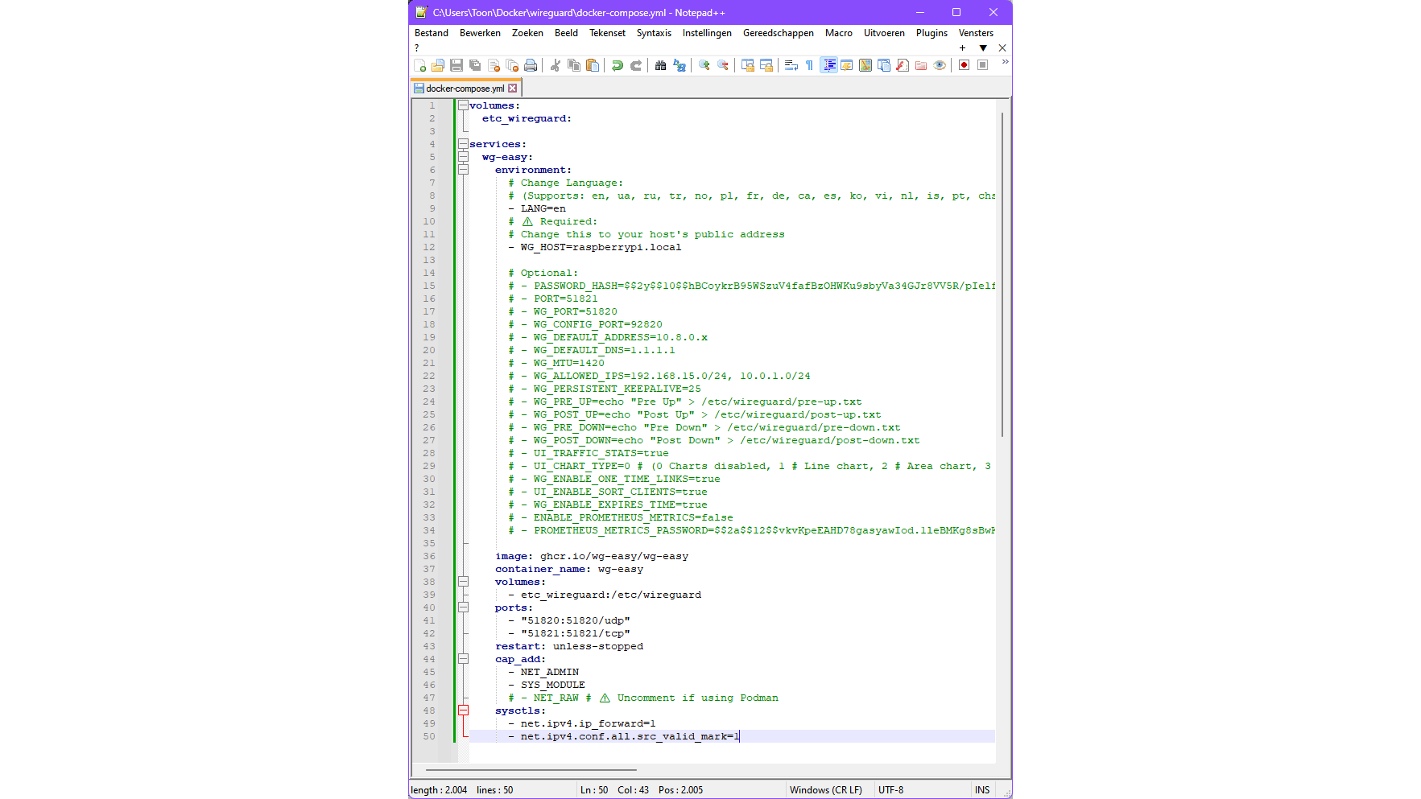
Task: Open Find with the binoculars icon
Action: pyautogui.click(x=660, y=65)
